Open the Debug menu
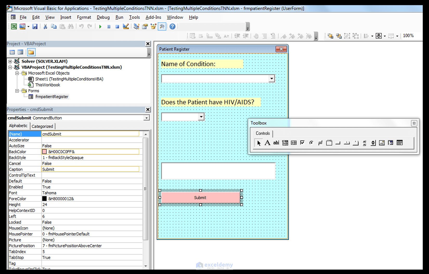 (x=103, y=17)
